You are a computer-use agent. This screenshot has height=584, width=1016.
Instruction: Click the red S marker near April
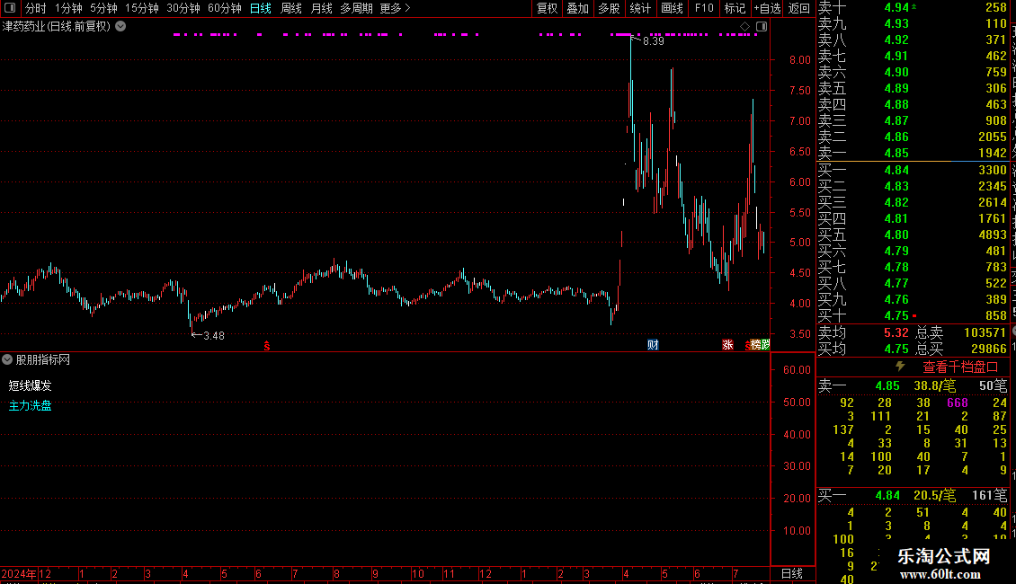pyautogui.click(x=266, y=347)
